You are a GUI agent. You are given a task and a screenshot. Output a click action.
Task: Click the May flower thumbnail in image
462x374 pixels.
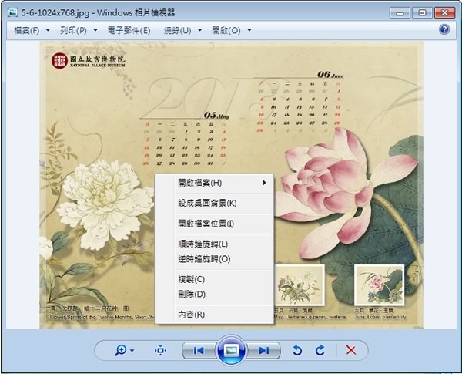tap(300, 285)
